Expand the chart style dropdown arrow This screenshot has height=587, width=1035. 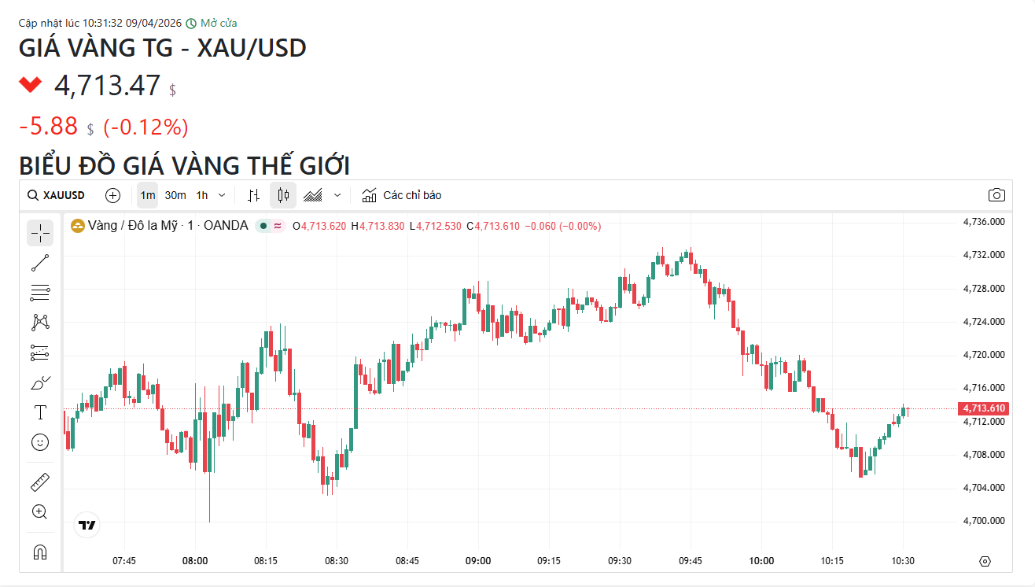pyautogui.click(x=338, y=195)
